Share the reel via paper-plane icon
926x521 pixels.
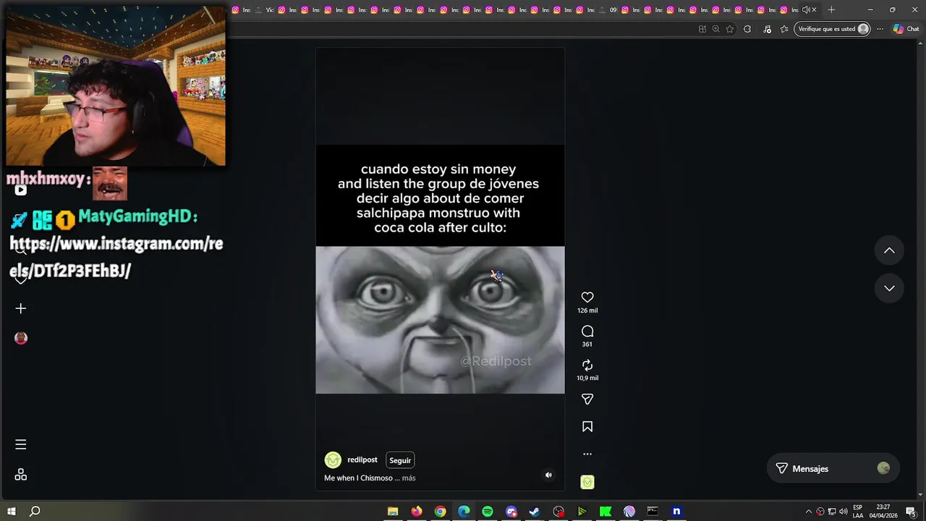tap(587, 399)
